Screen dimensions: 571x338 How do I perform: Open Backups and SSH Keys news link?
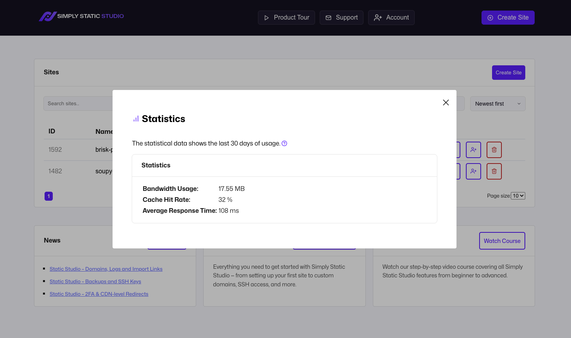[x=95, y=282]
